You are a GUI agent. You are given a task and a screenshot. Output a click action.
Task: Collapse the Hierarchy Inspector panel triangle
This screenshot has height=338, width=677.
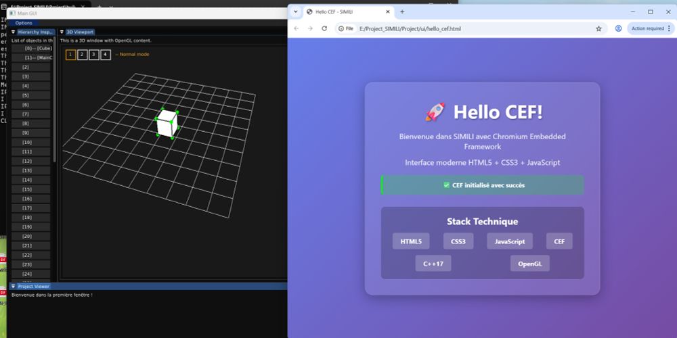14,32
